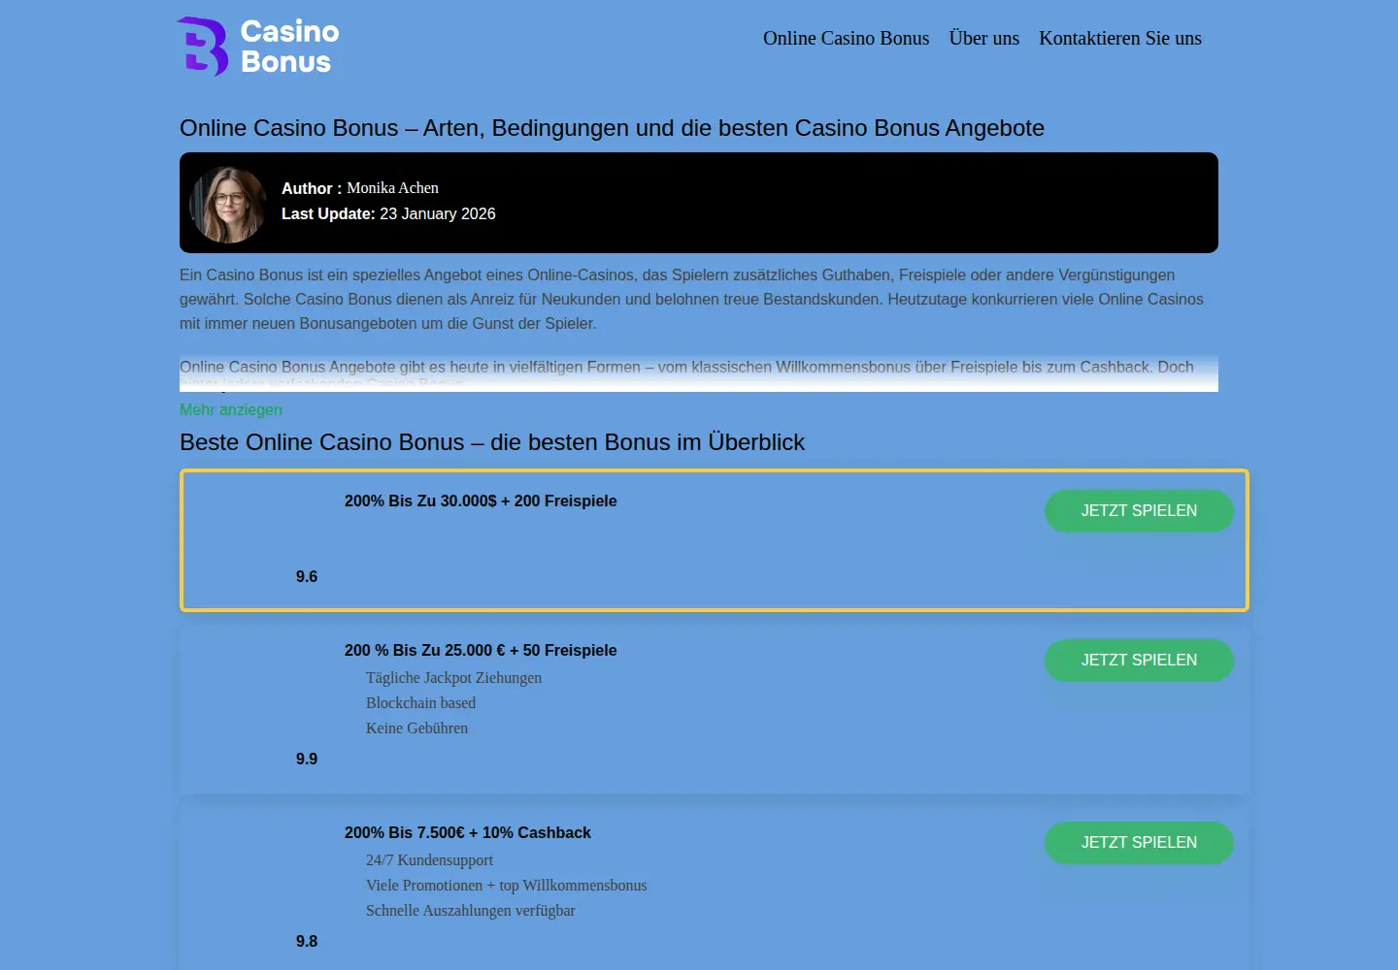Click Schnelle Auszahlungen verfügbar feature line
Image resolution: width=1398 pixels, height=970 pixels.
coord(470,910)
